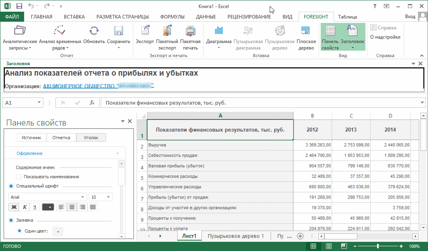Collapse the Оформление section
The height and width of the screenshot is (251, 428).
point(117,154)
